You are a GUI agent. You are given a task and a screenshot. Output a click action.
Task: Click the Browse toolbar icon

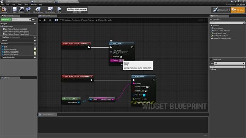[x=22, y=10]
